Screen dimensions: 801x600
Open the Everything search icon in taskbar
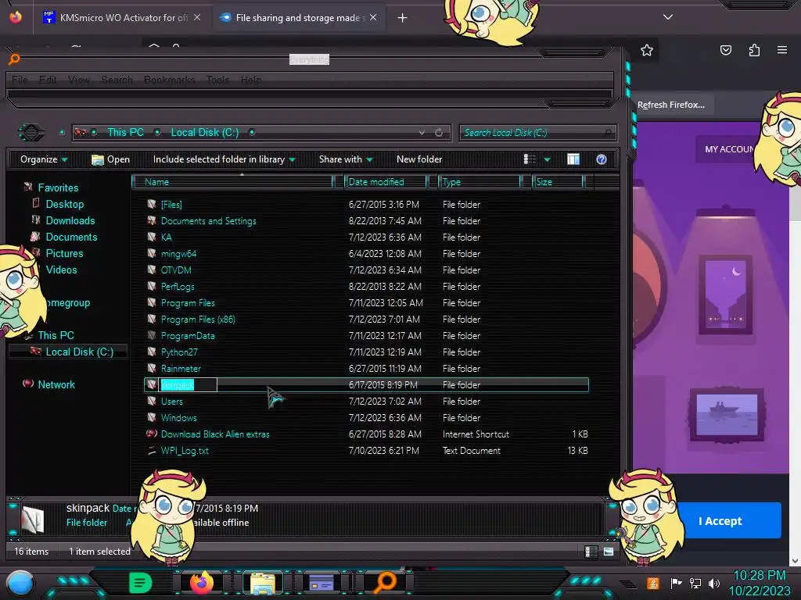[x=385, y=582]
